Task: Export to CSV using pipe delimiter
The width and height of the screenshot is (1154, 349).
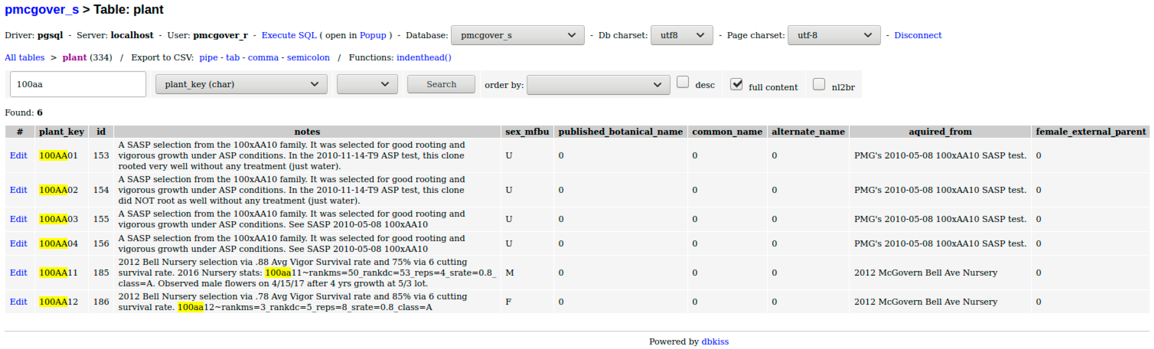Action: coord(208,58)
